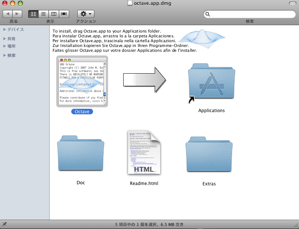Go forward with the right arrow button
Image resolution: width=299 pixels, height=229 pixels.
[17, 14]
